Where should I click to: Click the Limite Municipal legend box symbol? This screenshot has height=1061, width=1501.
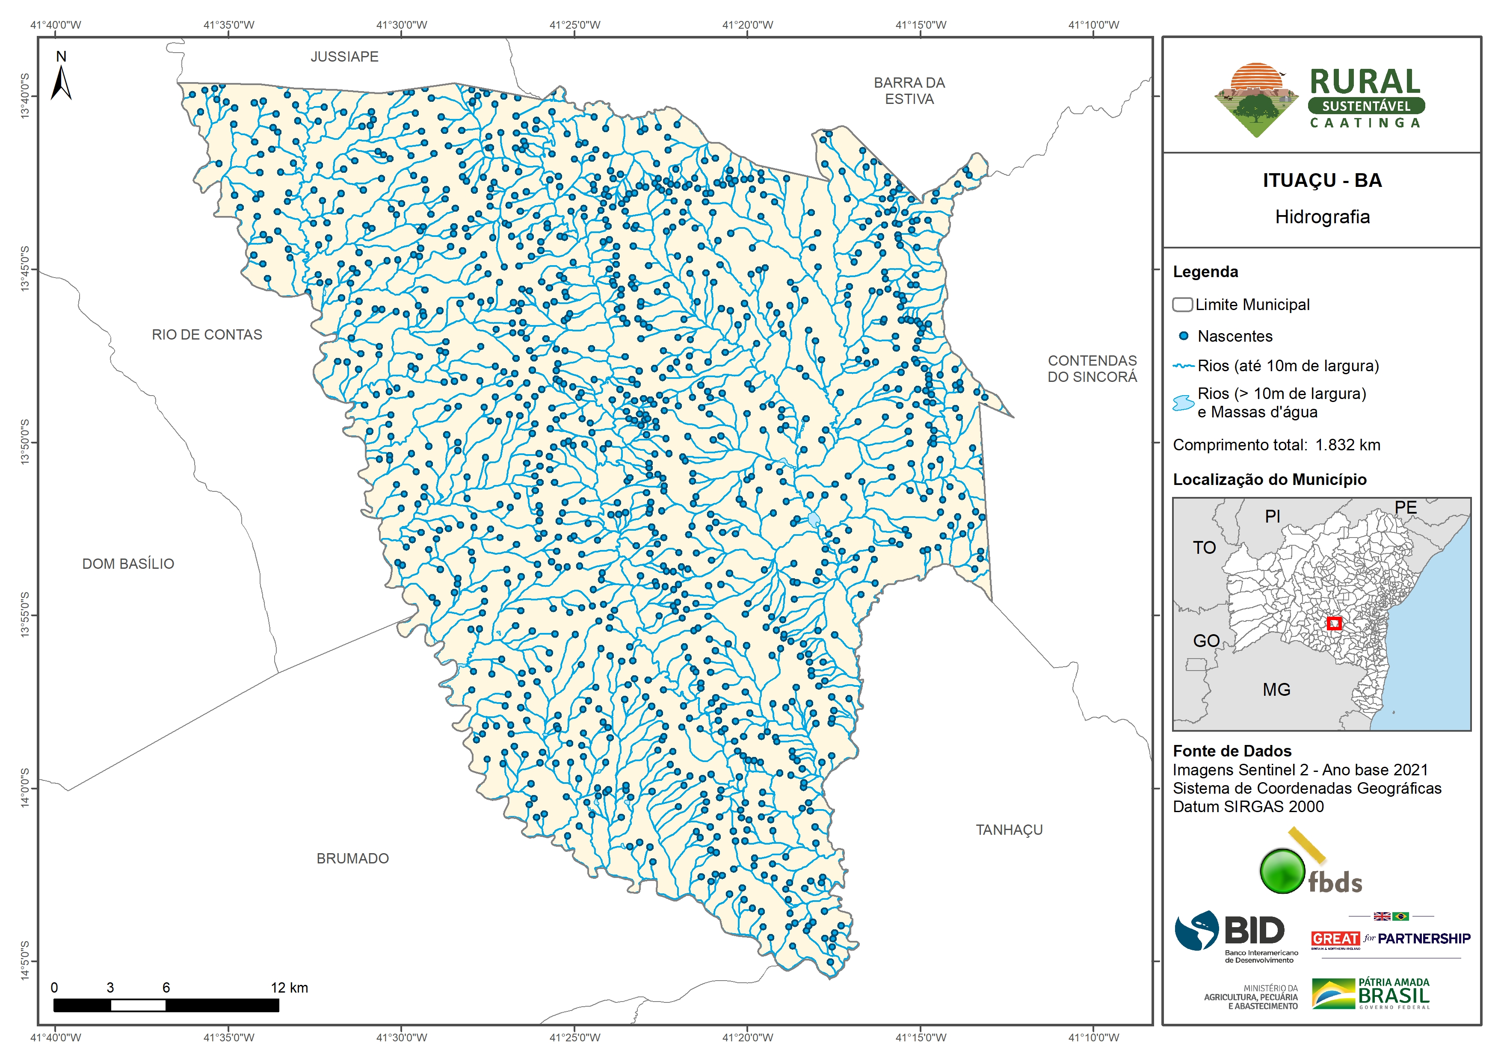click(x=1182, y=304)
